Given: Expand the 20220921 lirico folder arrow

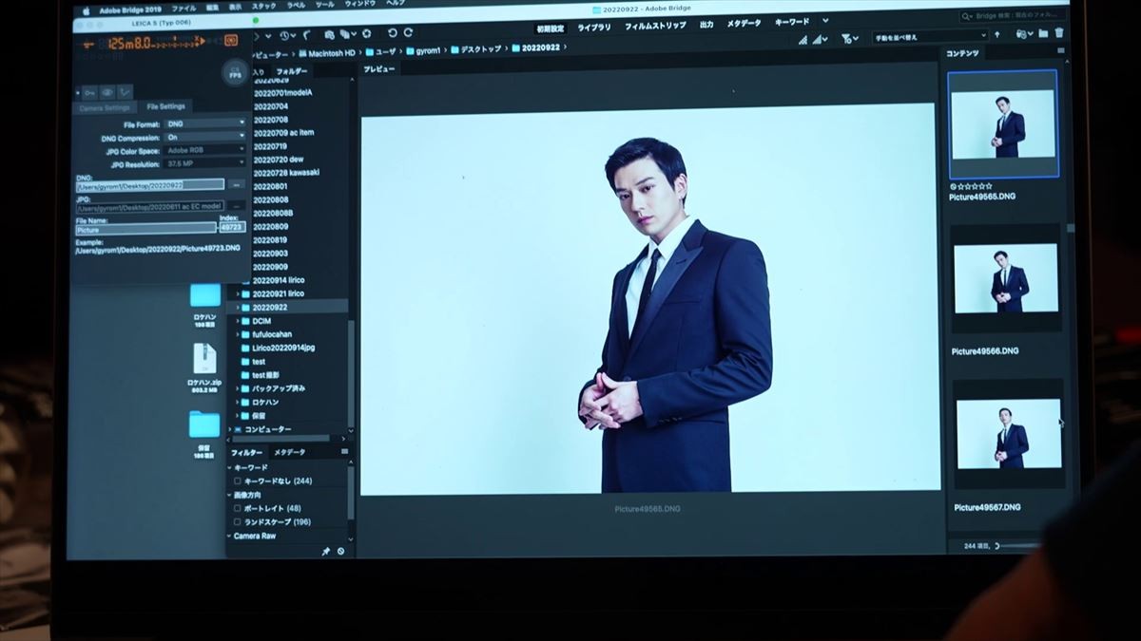Looking at the screenshot, I should coord(237,294).
